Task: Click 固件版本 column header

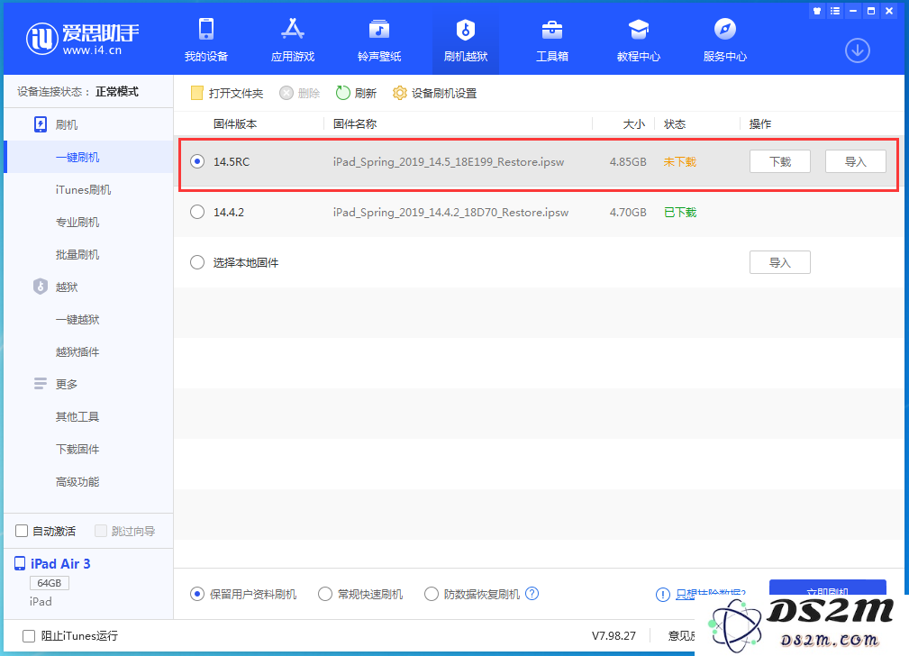Action: [235, 123]
